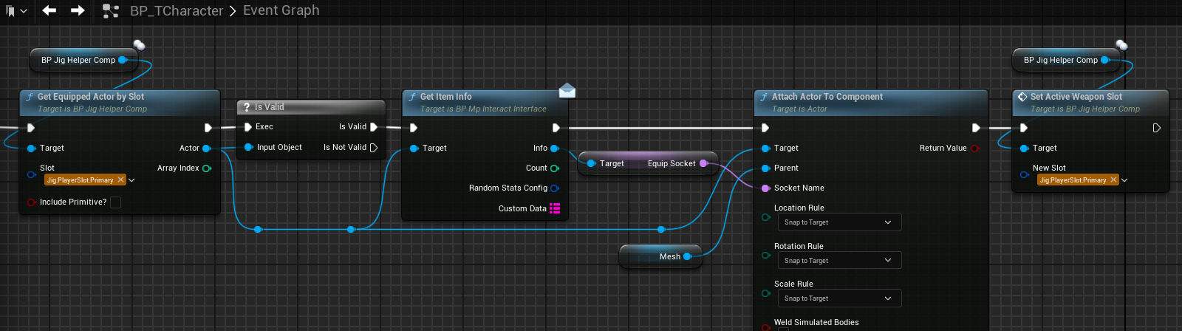The height and width of the screenshot is (331, 1182).
Task: Click Return Value output pin
Action: click(x=974, y=149)
